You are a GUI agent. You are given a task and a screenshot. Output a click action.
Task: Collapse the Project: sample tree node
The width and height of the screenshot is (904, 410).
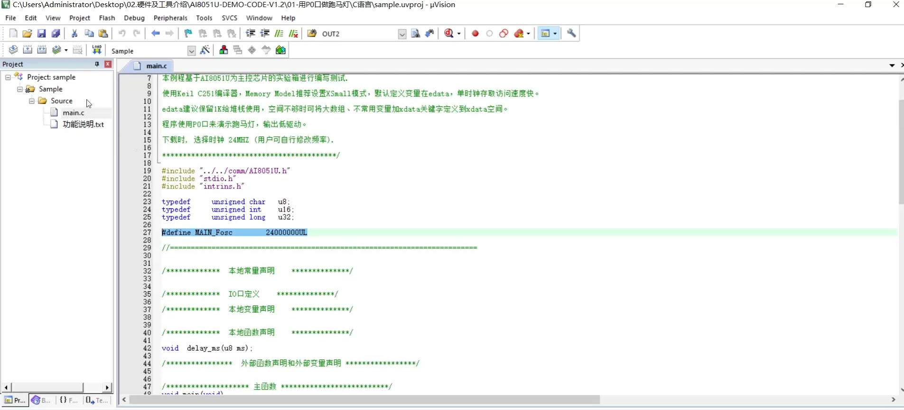8,77
